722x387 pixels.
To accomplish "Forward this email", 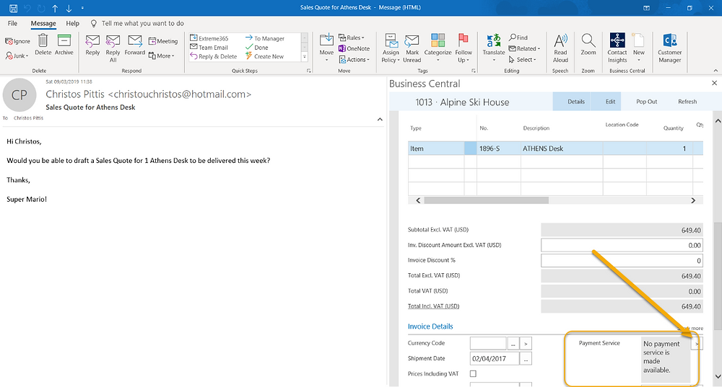I will (x=134, y=45).
